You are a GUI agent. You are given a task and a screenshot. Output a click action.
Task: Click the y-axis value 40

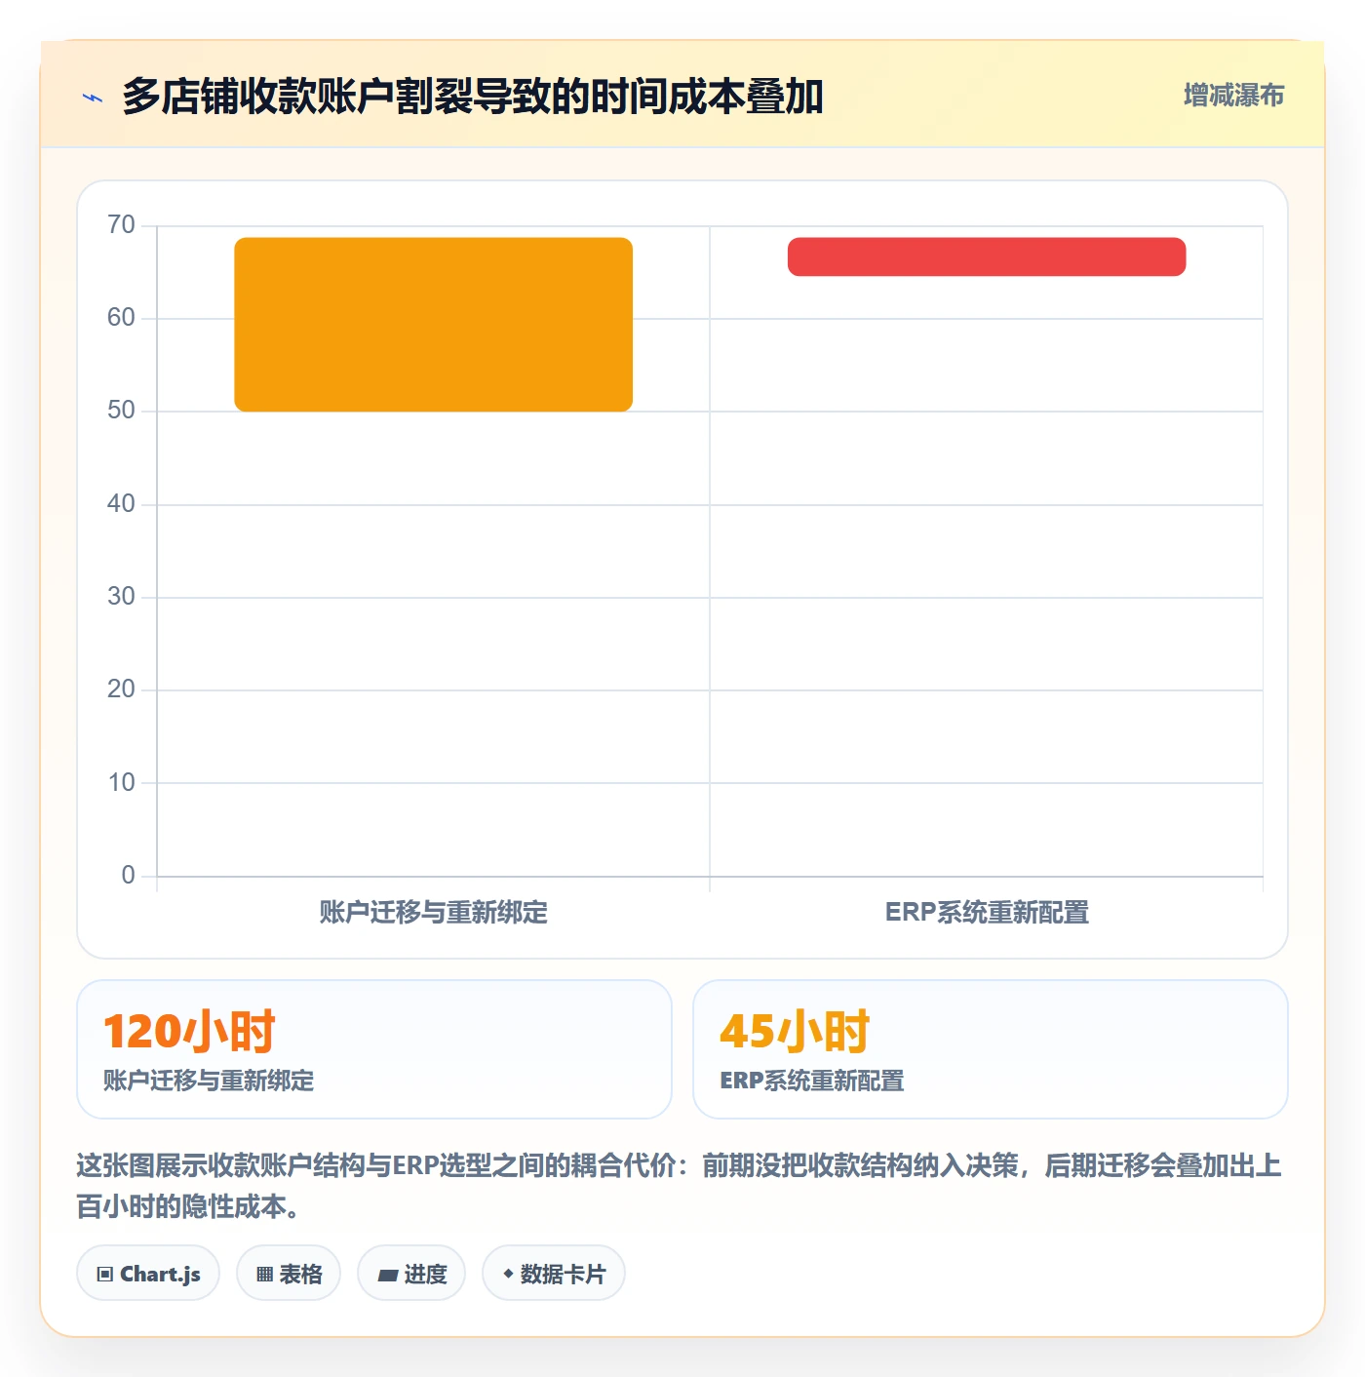pos(121,504)
